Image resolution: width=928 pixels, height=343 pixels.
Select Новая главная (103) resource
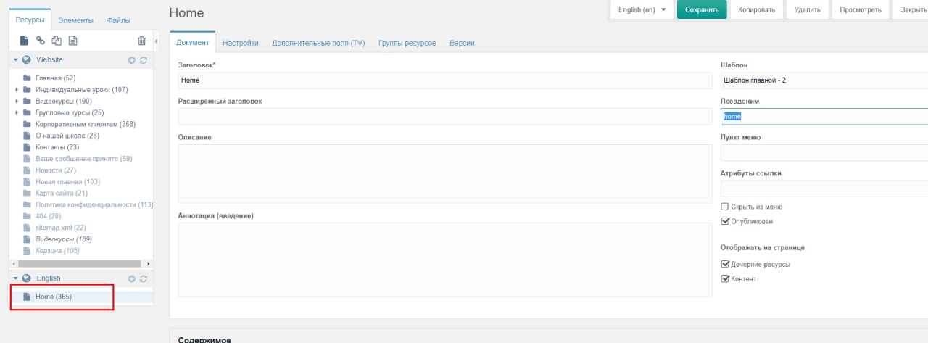67,181
